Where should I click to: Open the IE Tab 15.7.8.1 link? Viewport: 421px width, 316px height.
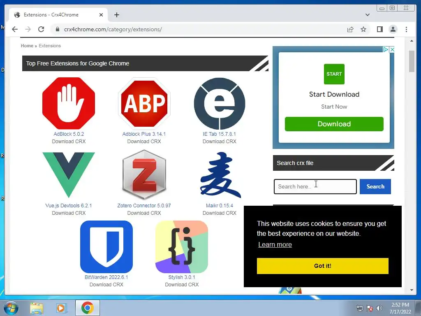220,134
